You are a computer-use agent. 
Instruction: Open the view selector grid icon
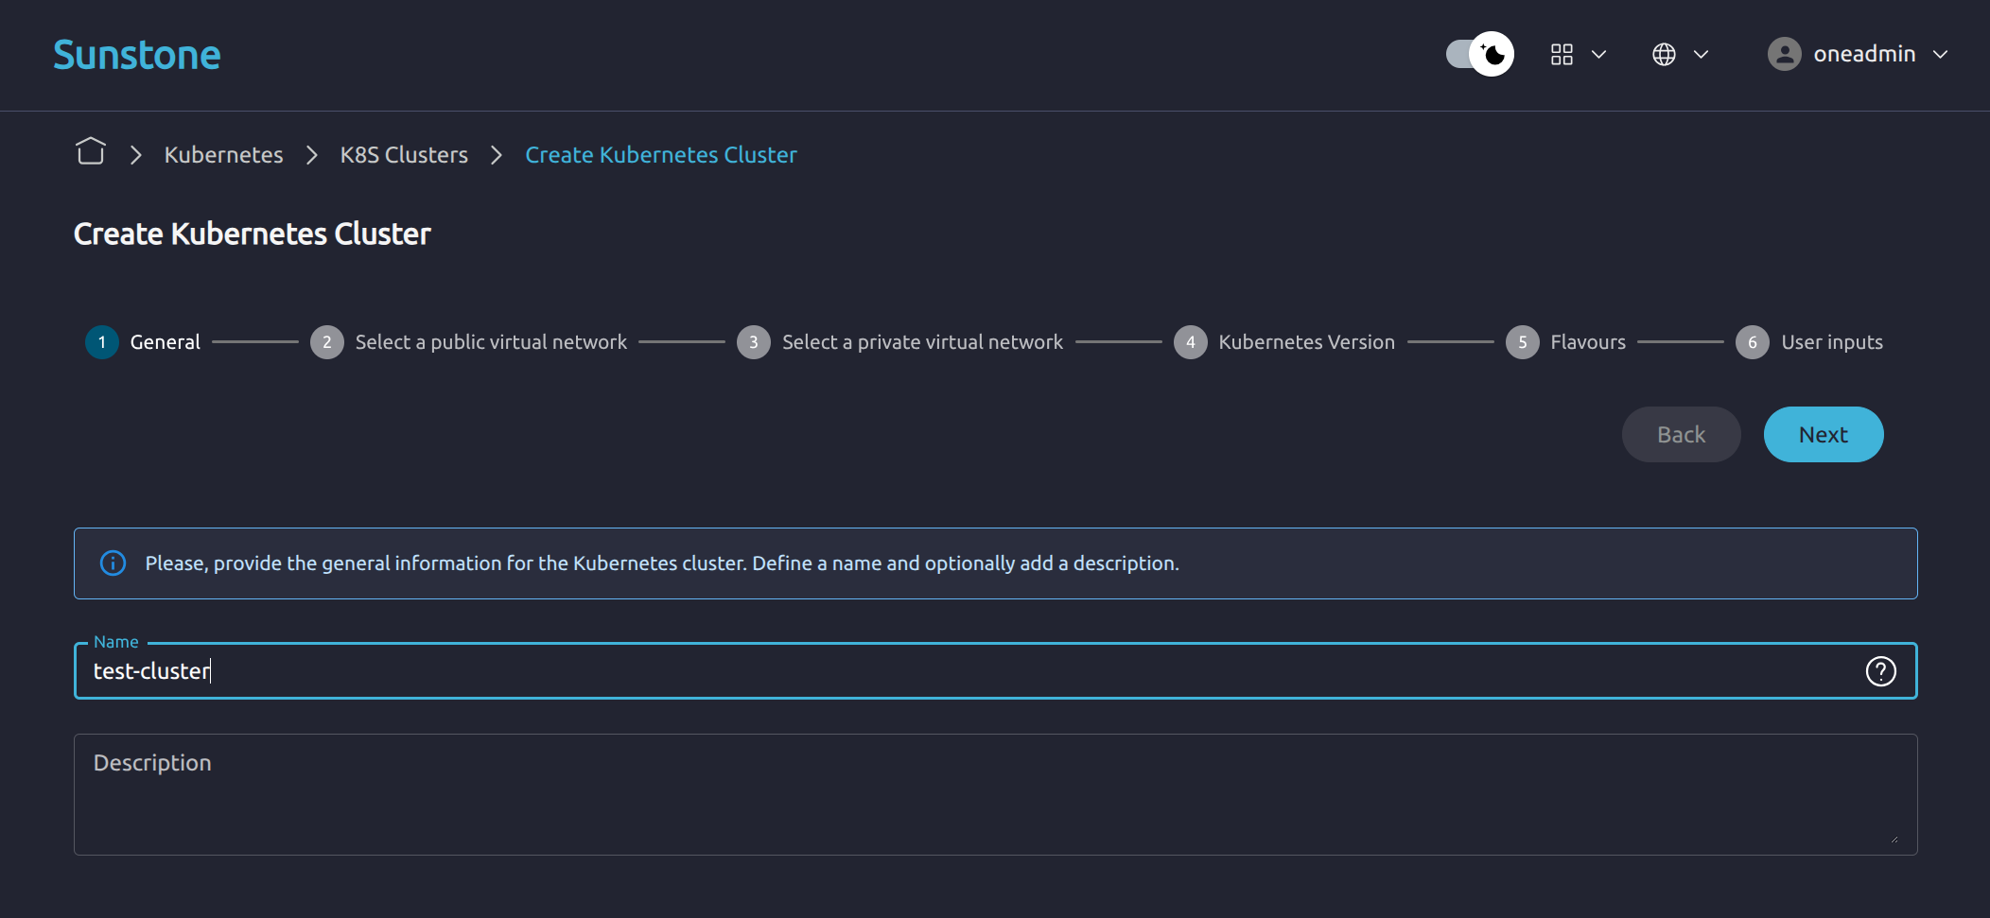pos(1562,54)
